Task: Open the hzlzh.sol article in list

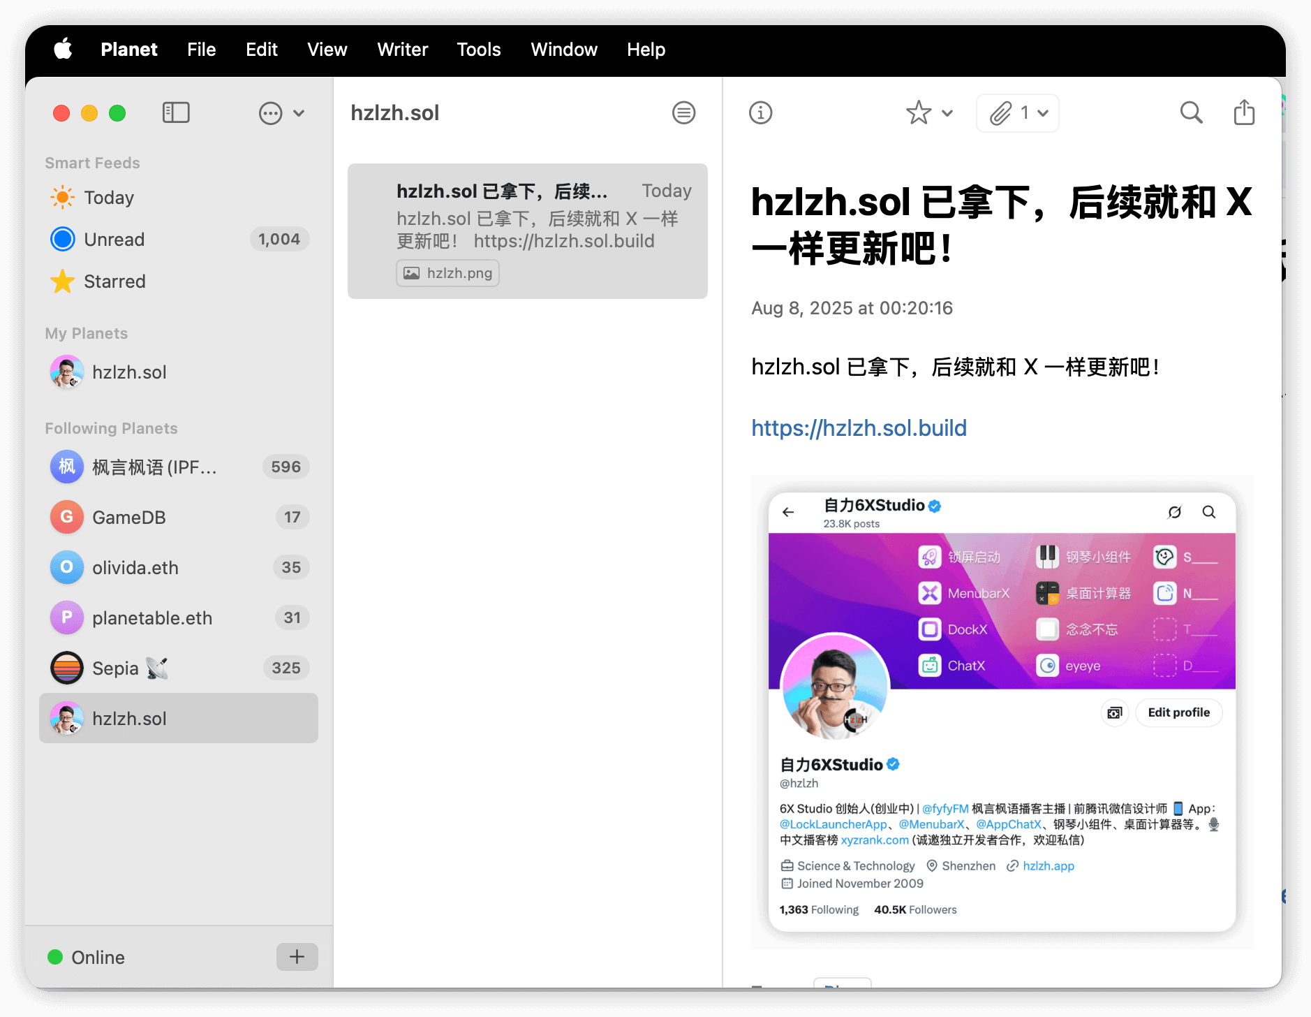Action: [x=528, y=231]
